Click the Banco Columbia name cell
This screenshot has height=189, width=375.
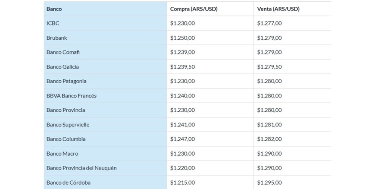tap(66, 139)
